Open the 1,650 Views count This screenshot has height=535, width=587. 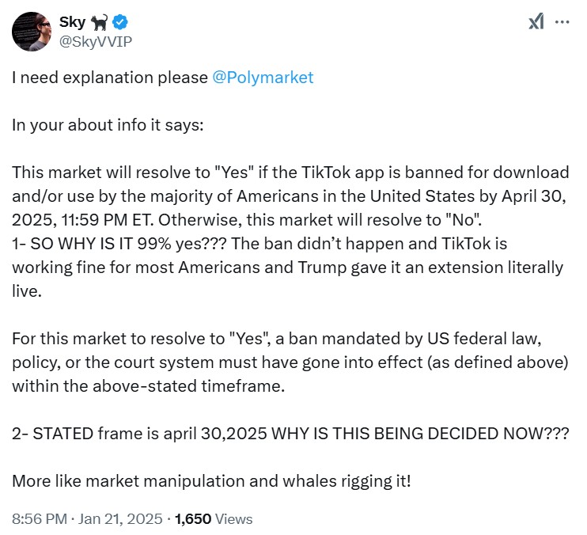pos(214,519)
